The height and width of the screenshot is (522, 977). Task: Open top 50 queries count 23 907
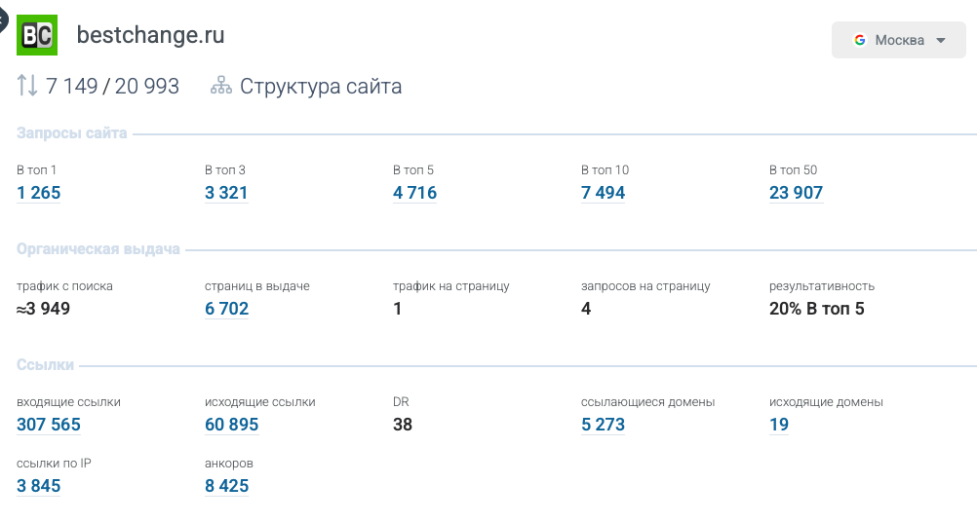pyautogui.click(x=796, y=193)
